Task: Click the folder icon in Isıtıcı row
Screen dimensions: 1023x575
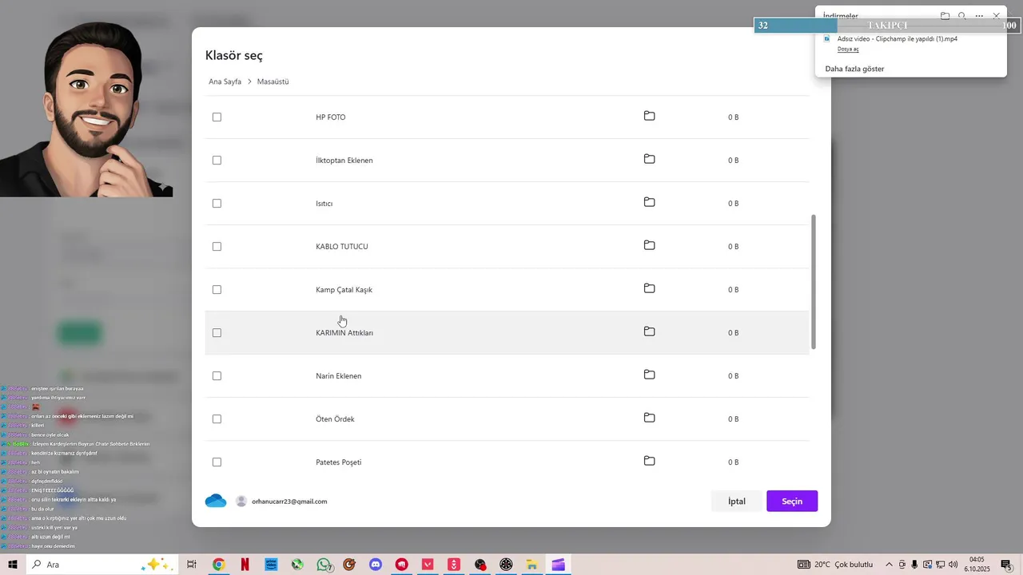Action: click(x=649, y=203)
